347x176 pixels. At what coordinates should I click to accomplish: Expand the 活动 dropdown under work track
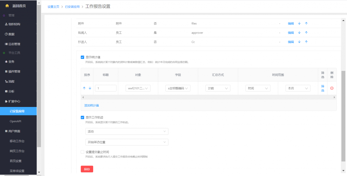pos(127,131)
